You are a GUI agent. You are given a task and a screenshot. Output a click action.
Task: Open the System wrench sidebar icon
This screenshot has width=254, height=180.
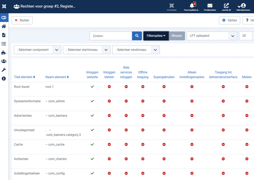pyautogui.click(x=4, y=70)
